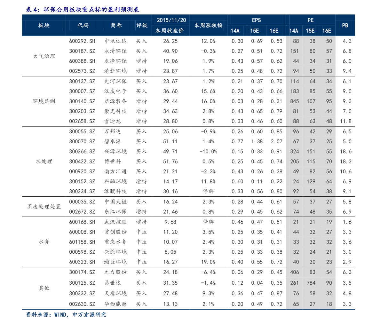
Task: Click the 板块 column header
Action: (x=44, y=25)
